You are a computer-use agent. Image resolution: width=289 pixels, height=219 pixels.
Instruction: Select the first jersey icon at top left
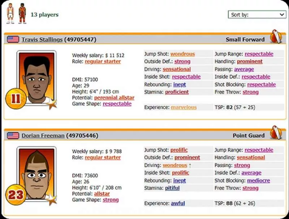click(9, 14)
